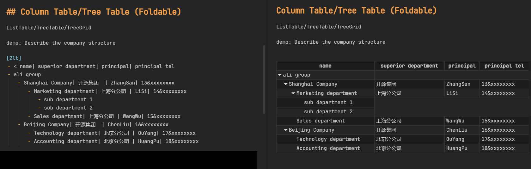The width and height of the screenshot is (531, 169).
Task: Click the ZhangSan principal cell
Action: (x=458, y=84)
